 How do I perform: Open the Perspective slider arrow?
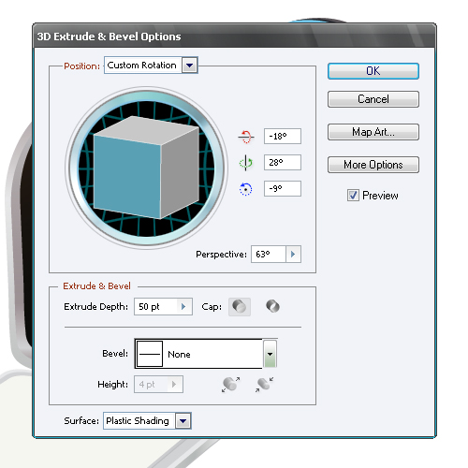(293, 255)
